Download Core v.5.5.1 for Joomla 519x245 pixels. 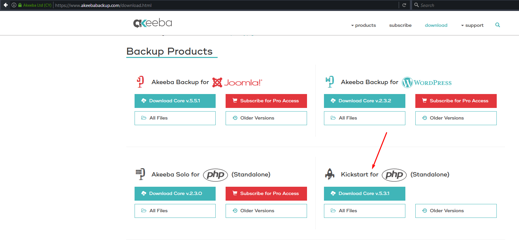point(175,101)
